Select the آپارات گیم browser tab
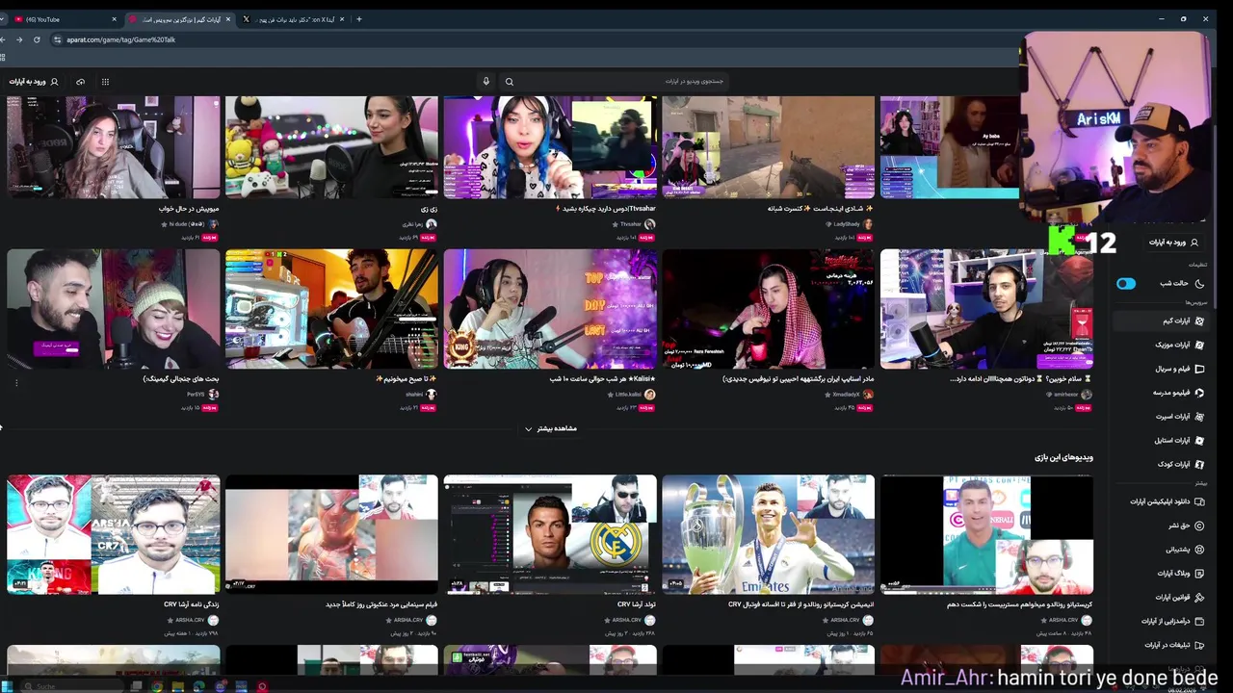The height and width of the screenshot is (693, 1233). [179, 19]
